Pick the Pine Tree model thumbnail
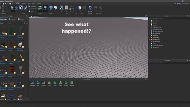Image resolution: width=190 pixels, height=107 pixels. click(12, 31)
